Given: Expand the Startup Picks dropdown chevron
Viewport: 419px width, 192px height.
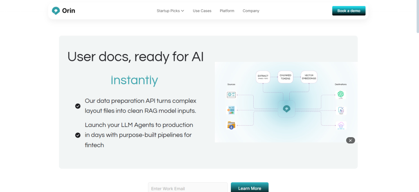Looking at the screenshot, I should coord(182,11).
